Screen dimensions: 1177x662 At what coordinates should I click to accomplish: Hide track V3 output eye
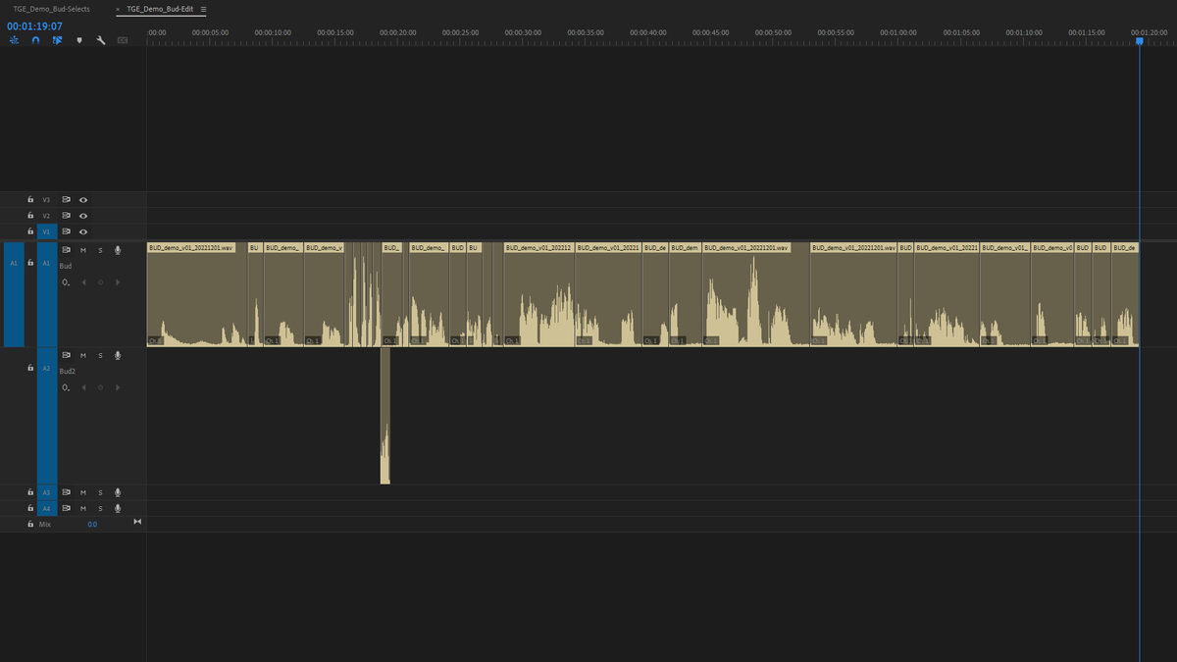pyautogui.click(x=83, y=199)
